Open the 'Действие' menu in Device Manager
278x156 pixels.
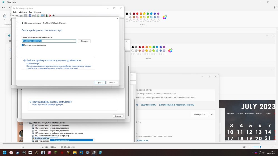click(x=23, y=12)
